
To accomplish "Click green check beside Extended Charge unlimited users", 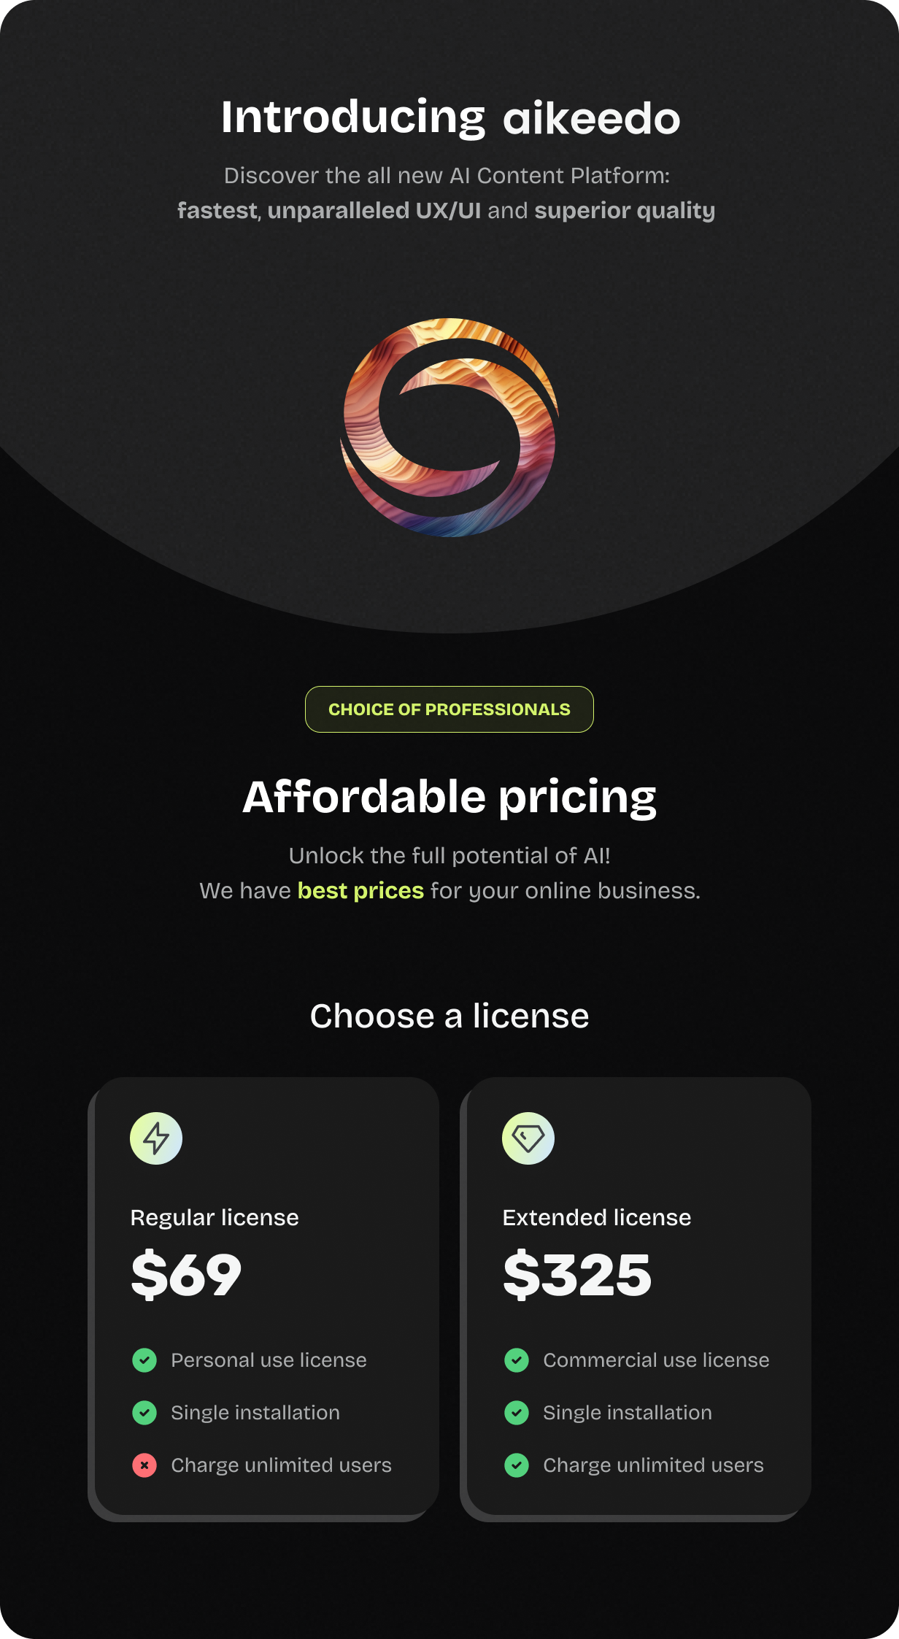I will 517,1465.
